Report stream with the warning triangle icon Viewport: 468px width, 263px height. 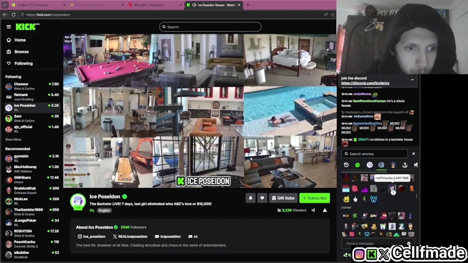pyautogui.click(x=325, y=210)
